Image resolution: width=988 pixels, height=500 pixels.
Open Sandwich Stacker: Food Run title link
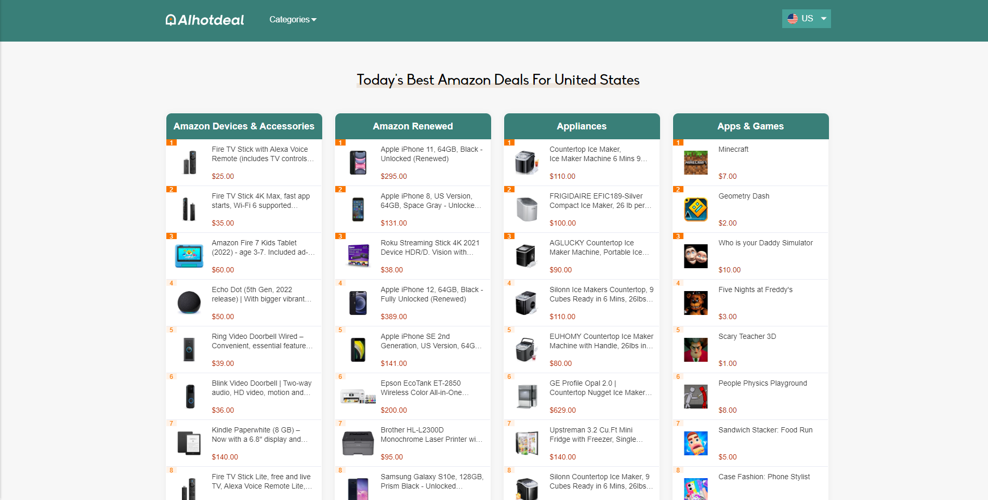point(765,430)
